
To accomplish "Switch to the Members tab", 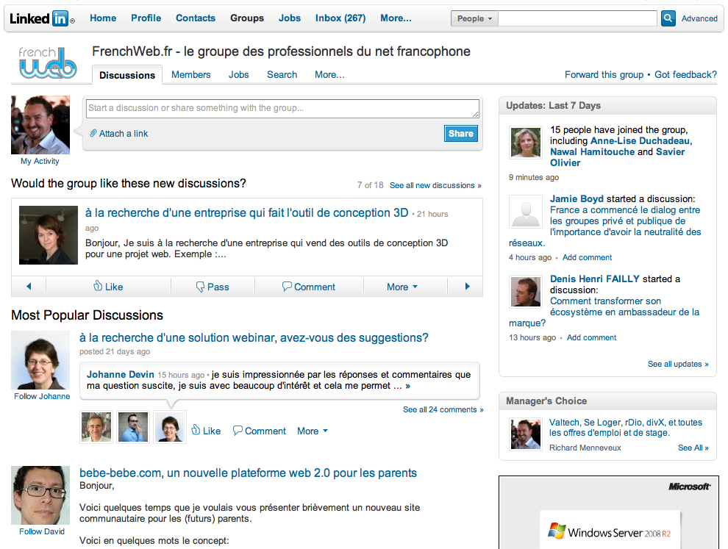I will (190, 75).
